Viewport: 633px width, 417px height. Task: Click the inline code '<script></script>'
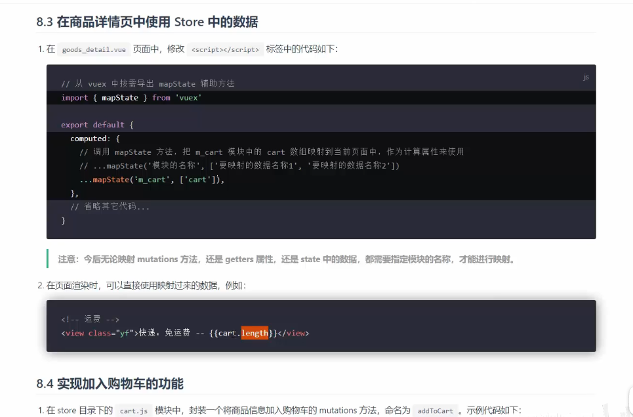point(225,50)
